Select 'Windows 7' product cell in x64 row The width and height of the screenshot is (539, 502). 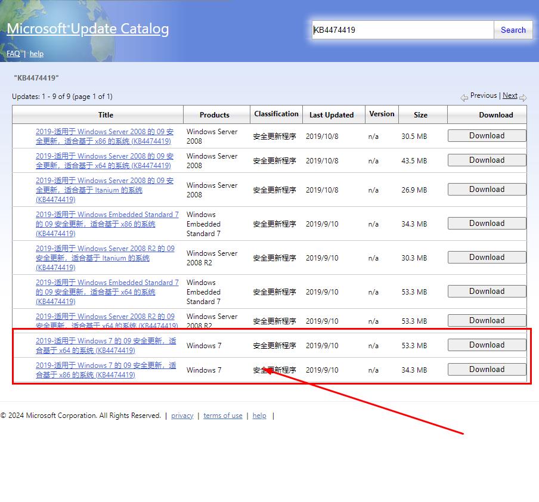[x=204, y=346]
